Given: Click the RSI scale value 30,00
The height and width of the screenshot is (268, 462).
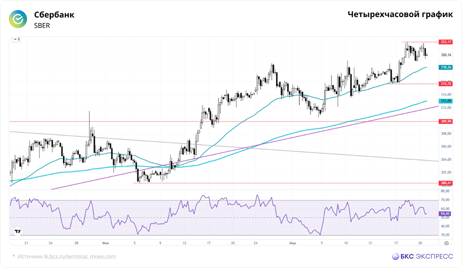Looking at the screenshot, I should coord(445,235).
